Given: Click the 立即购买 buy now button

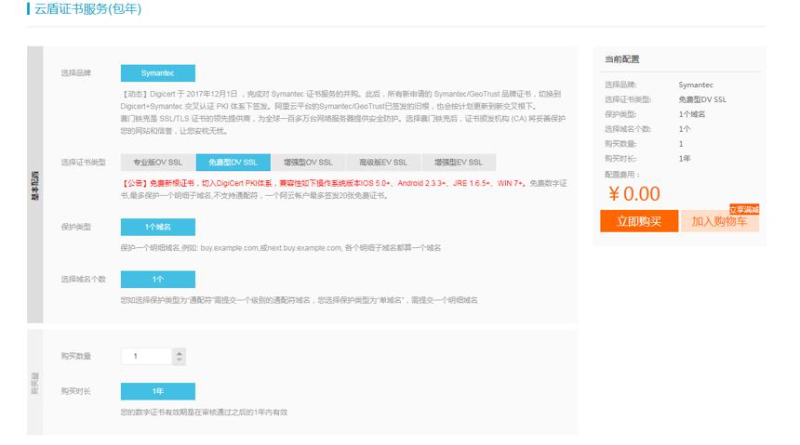Looking at the screenshot, I should click(639, 221).
